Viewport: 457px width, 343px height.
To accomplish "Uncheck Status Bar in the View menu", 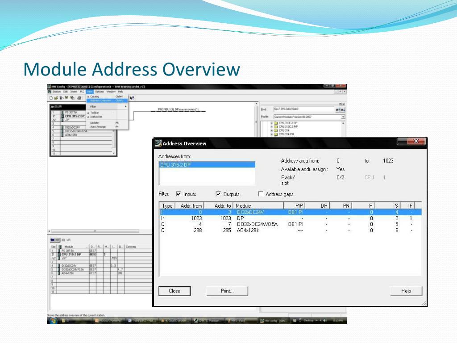I will tap(106, 117).
